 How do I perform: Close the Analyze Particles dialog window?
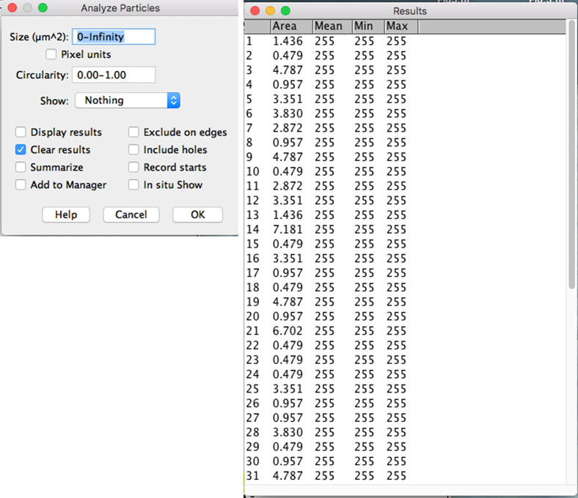coord(12,7)
